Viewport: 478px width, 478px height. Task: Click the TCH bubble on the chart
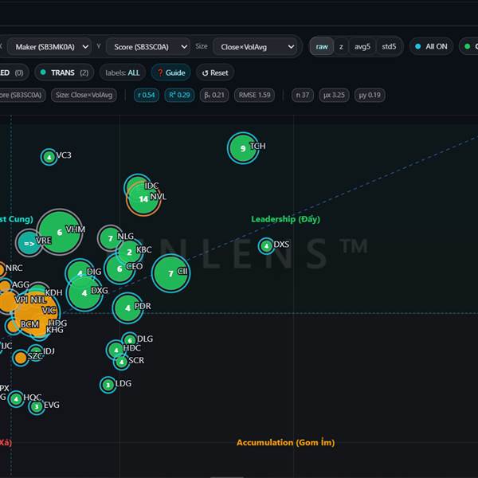click(x=243, y=148)
